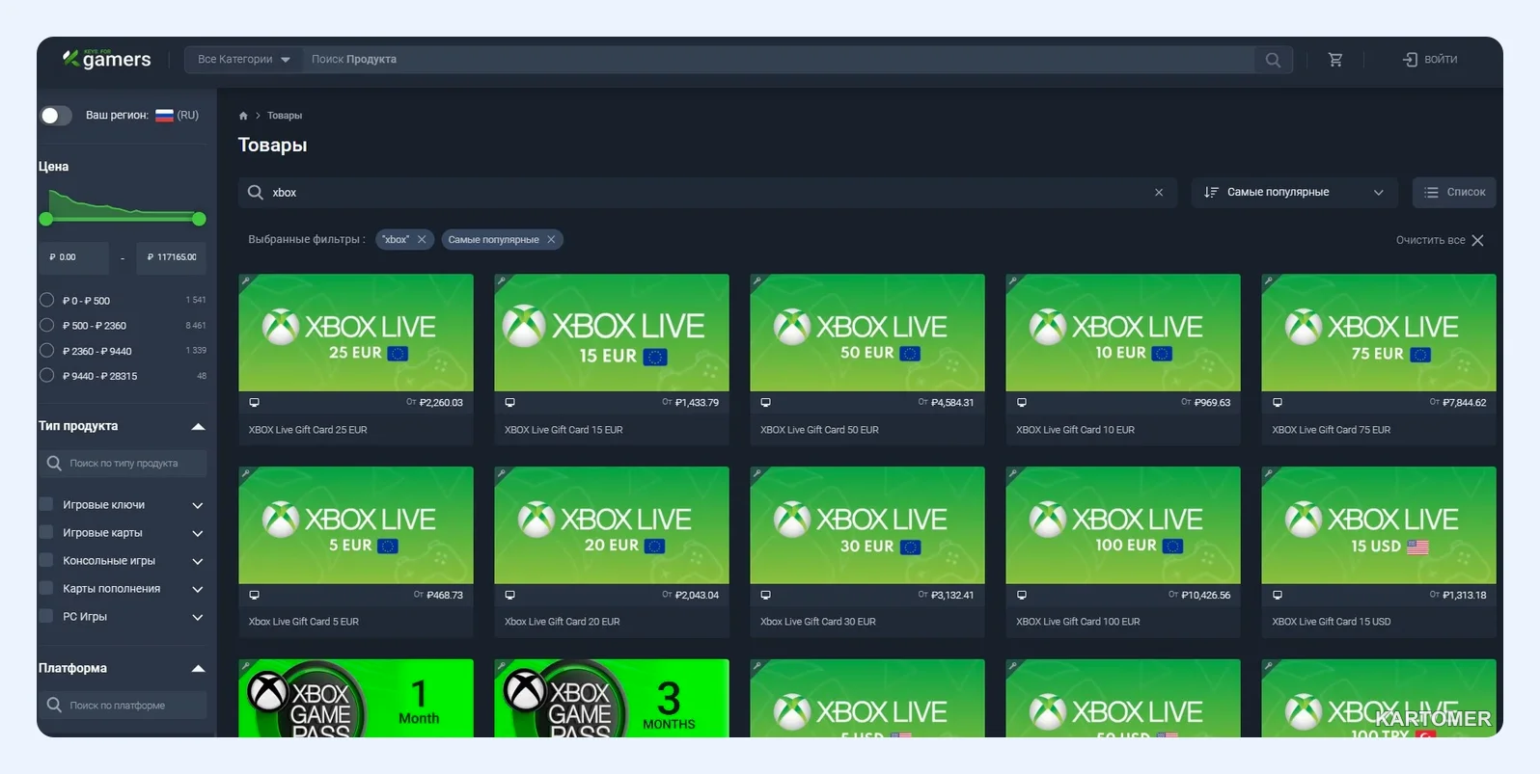Click magnifier icon in the xbox search bar
Viewport: 1540px width, 774px height.
pos(255,193)
